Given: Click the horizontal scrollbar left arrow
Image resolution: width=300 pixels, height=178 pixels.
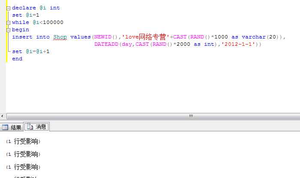Looking at the screenshot, I should pos(2,116).
